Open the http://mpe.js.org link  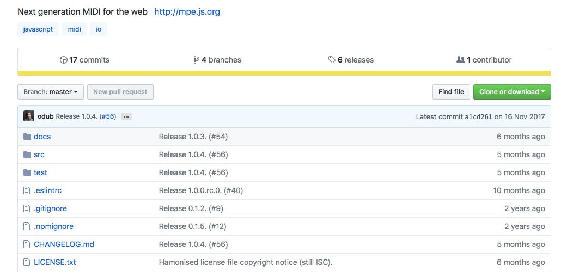pos(187,11)
